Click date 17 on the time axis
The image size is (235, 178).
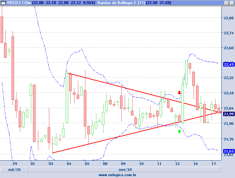[213, 163]
